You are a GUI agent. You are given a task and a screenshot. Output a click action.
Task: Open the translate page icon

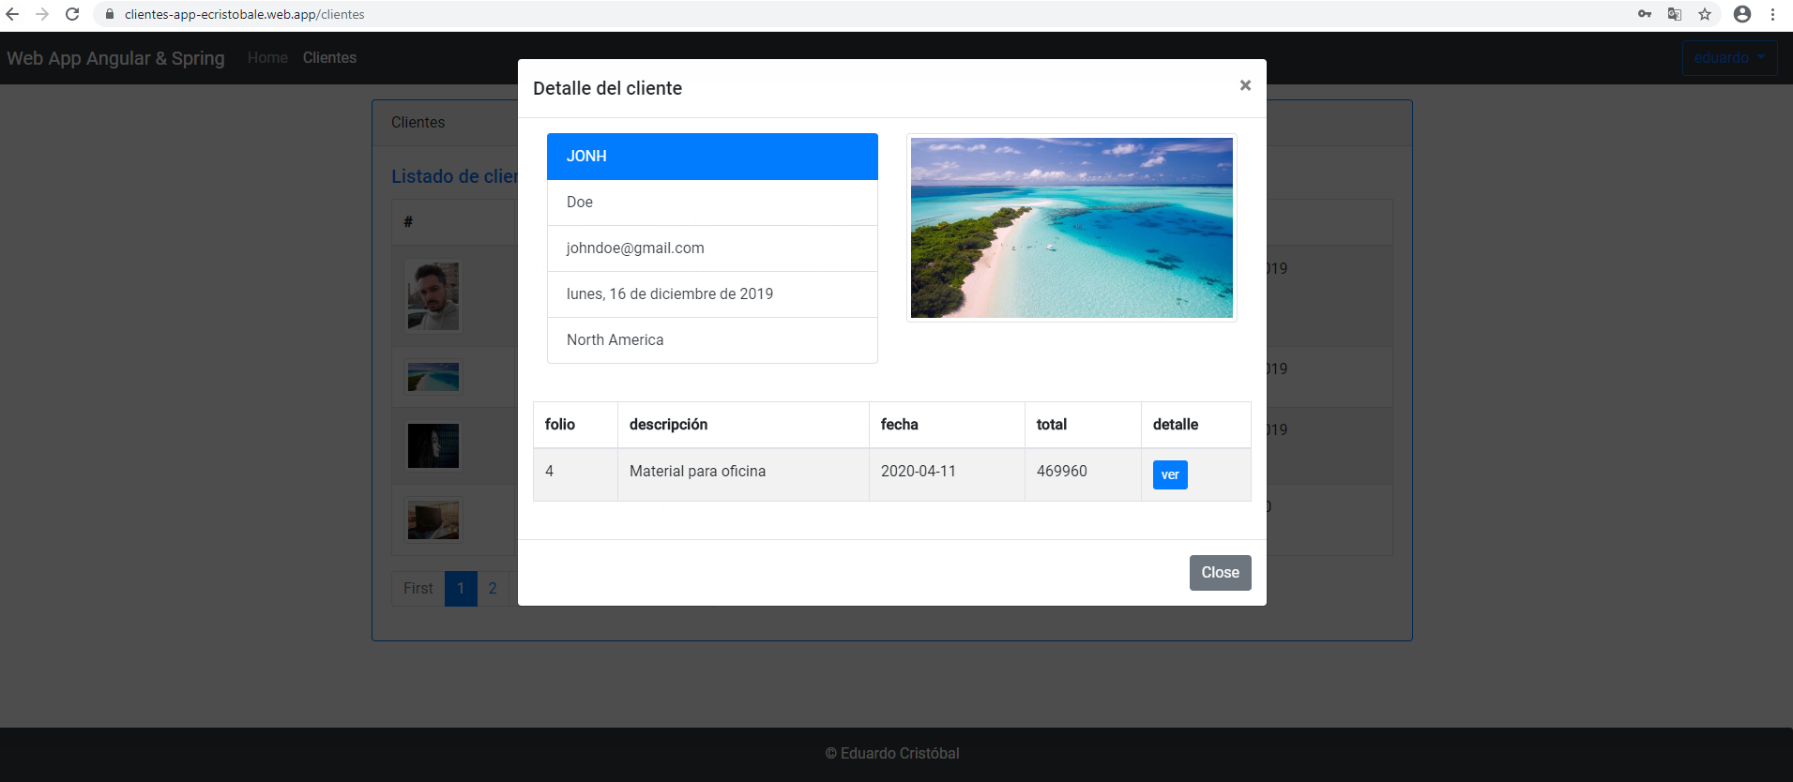pyautogui.click(x=1675, y=14)
